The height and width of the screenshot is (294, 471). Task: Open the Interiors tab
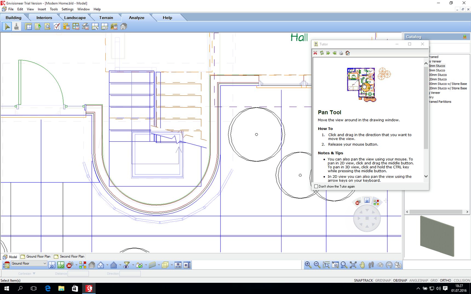[x=44, y=18]
